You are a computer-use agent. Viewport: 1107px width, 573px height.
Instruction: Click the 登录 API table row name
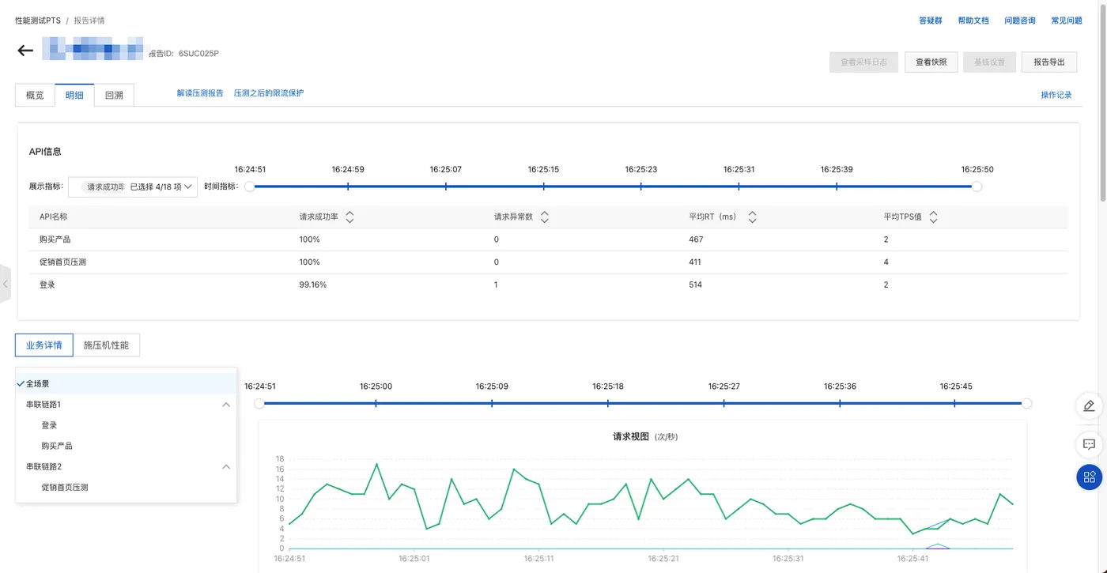[x=47, y=285]
